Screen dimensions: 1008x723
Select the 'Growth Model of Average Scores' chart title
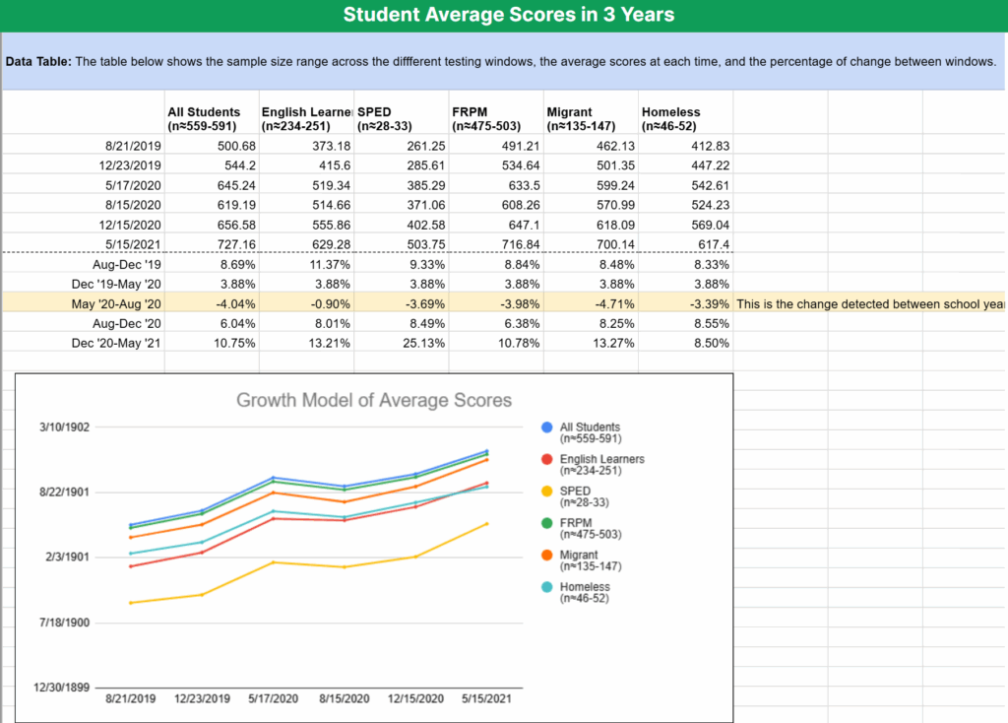(374, 400)
